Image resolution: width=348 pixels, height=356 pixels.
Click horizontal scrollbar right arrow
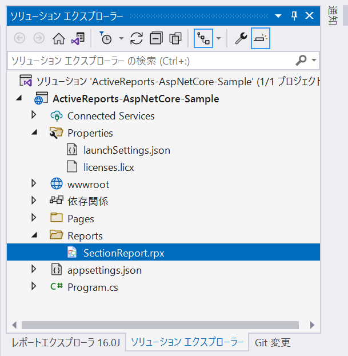pos(313,325)
